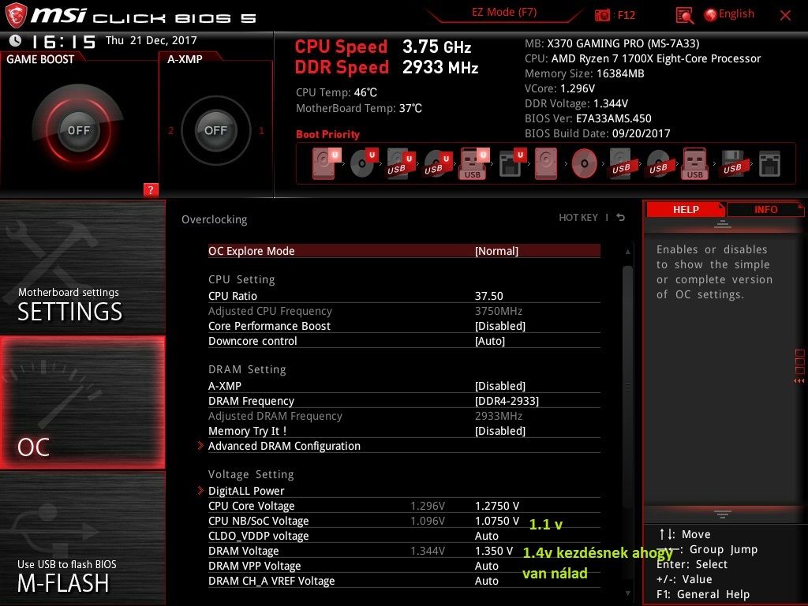Click the Boot Priority label

tap(327, 134)
